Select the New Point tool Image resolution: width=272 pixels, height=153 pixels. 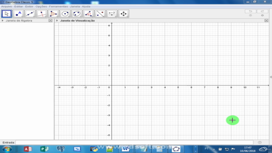[x=18, y=14]
